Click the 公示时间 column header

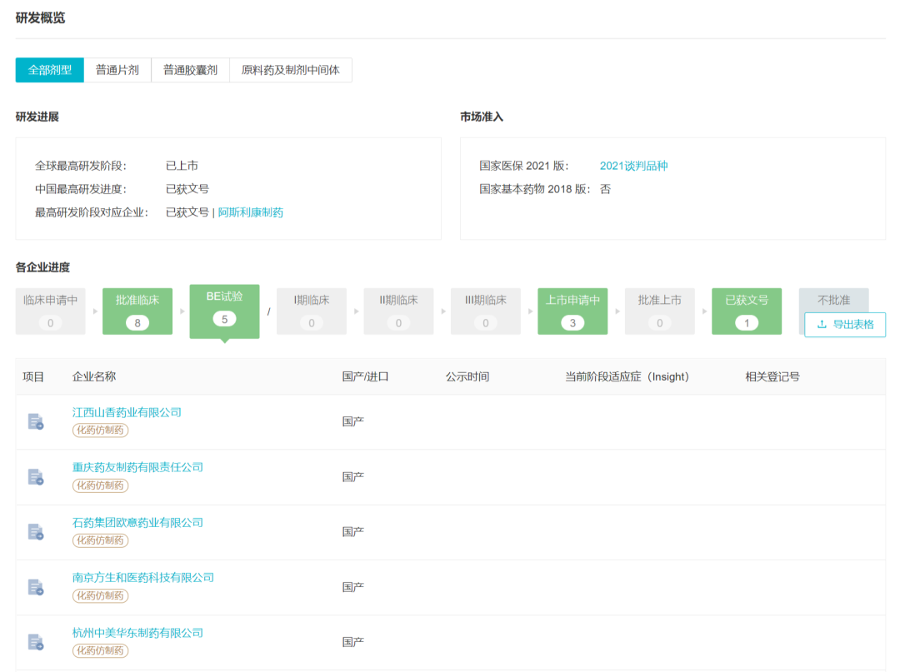467,376
